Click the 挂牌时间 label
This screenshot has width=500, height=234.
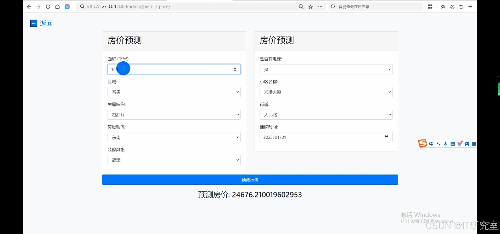269,127
